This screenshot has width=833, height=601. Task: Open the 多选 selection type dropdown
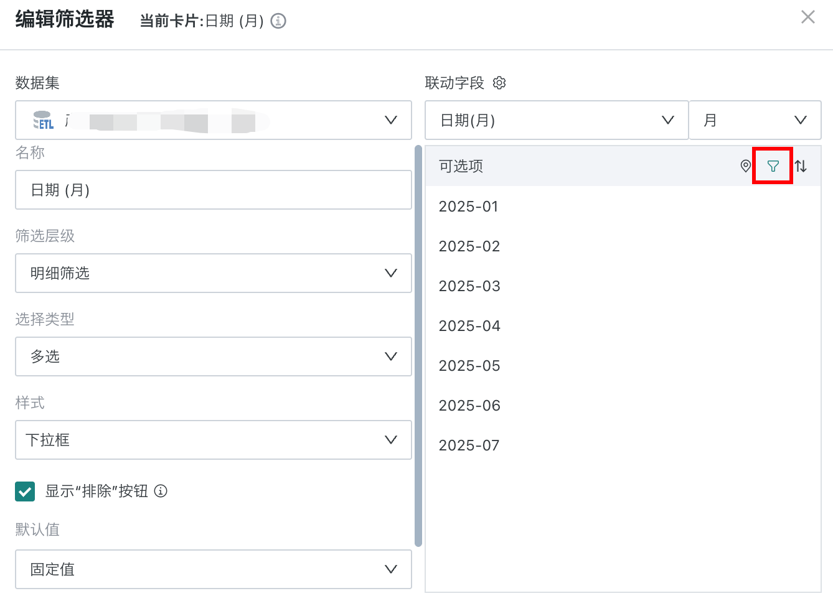[x=214, y=356]
